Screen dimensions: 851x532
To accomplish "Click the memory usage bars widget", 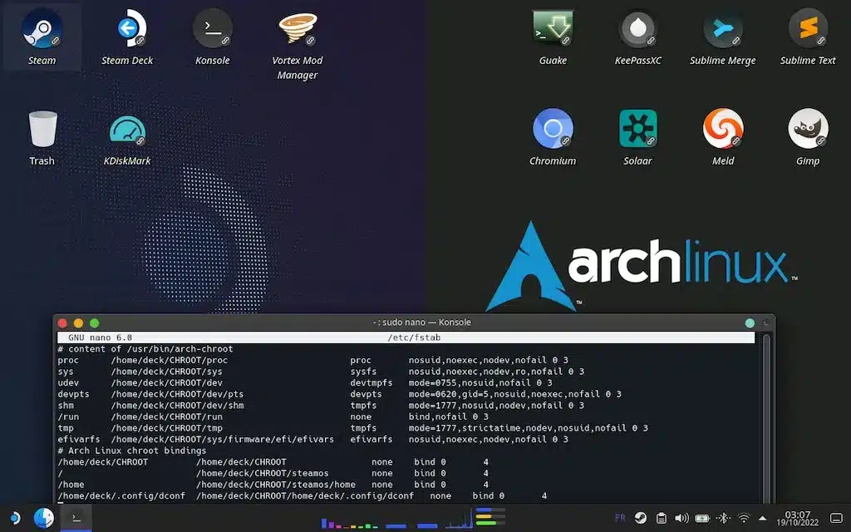I will click(x=490, y=516).
